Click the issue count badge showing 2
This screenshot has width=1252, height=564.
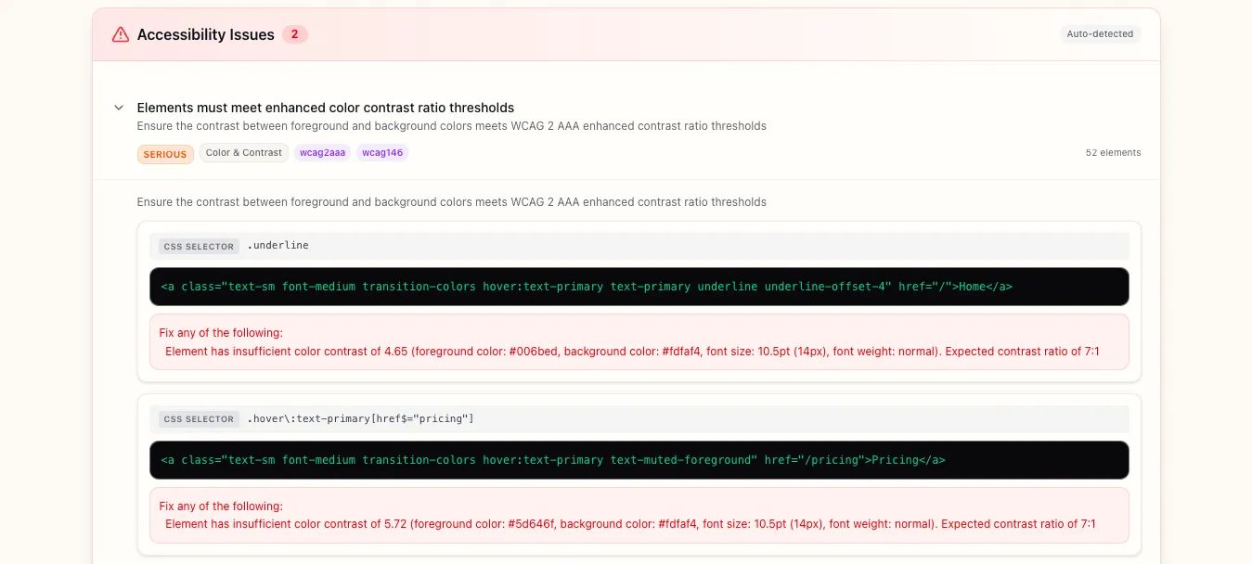pyautogui.click(x=294, y=34)
